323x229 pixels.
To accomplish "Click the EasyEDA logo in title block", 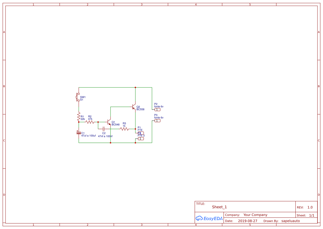I will [209, 218].
